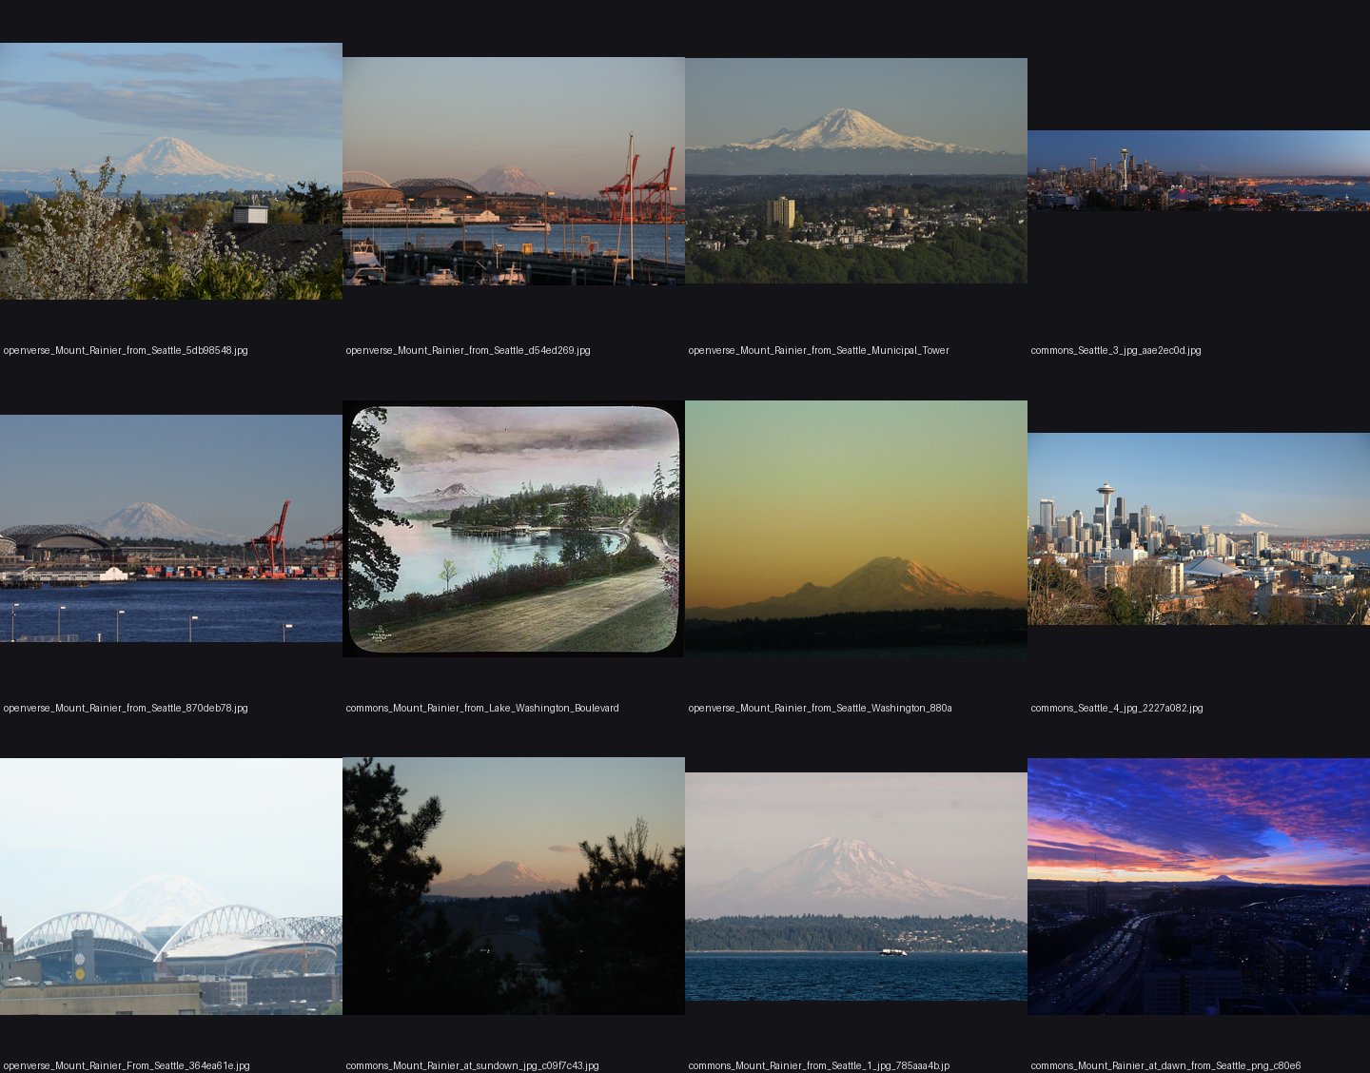Open thumbnail of Rainier behind white blossoming tree

point(171,171)
